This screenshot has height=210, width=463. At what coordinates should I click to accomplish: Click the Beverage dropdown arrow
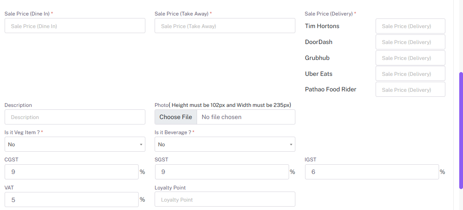tap(291, 145)
